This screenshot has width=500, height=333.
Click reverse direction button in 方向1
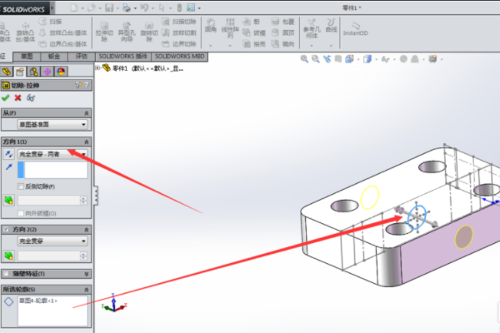pyautogui.click(x=8, y=154)
